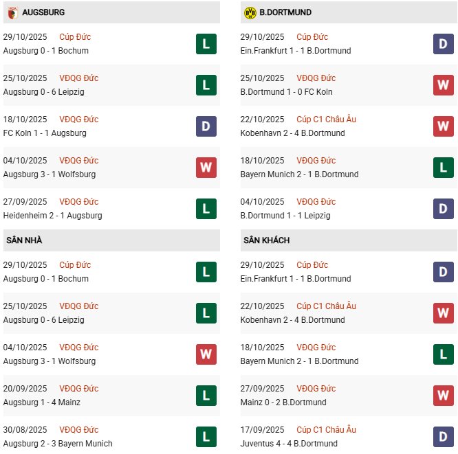
Task: Select the D badge for FC Koln match
Action: pos(206,126)
